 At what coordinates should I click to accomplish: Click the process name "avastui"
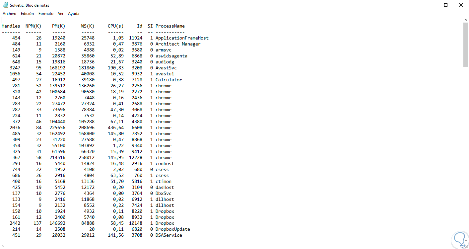pyautogui.click(x=165, y=74)
